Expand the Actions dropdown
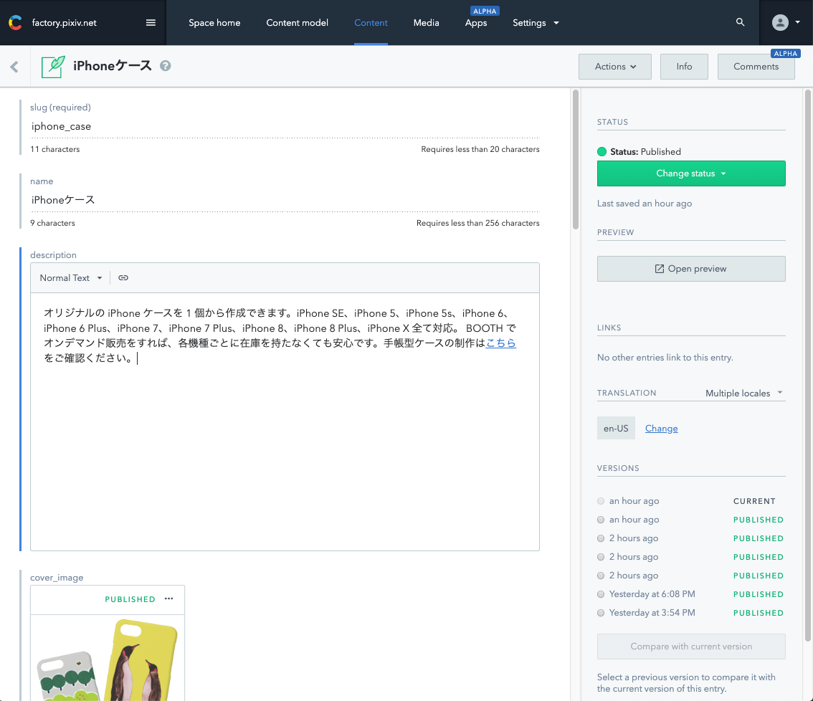Viewport: 813px width, 701px height. point(615,67)
